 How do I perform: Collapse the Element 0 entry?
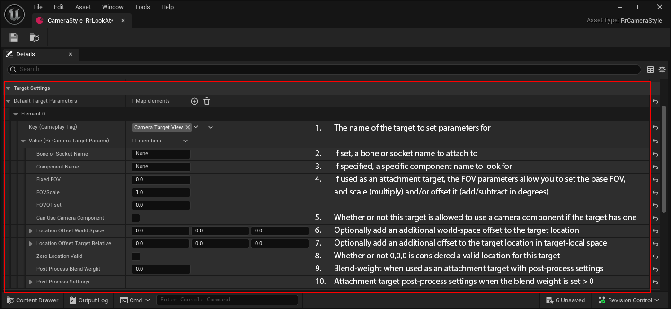click(16, 114)
